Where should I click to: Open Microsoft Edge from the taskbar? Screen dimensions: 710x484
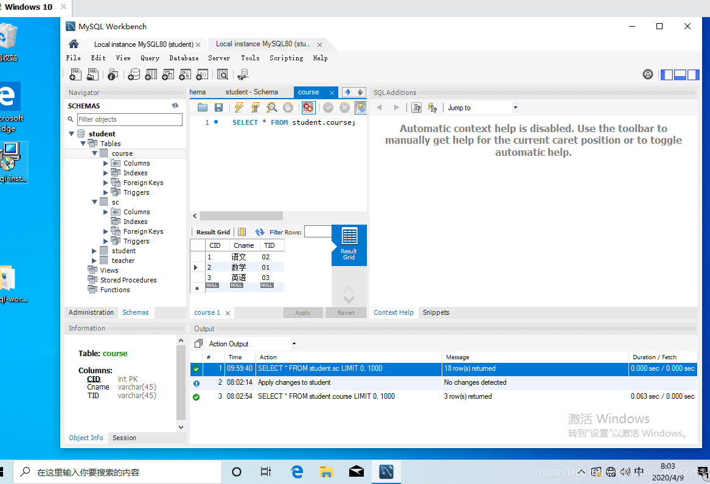[x=296, y=472]
